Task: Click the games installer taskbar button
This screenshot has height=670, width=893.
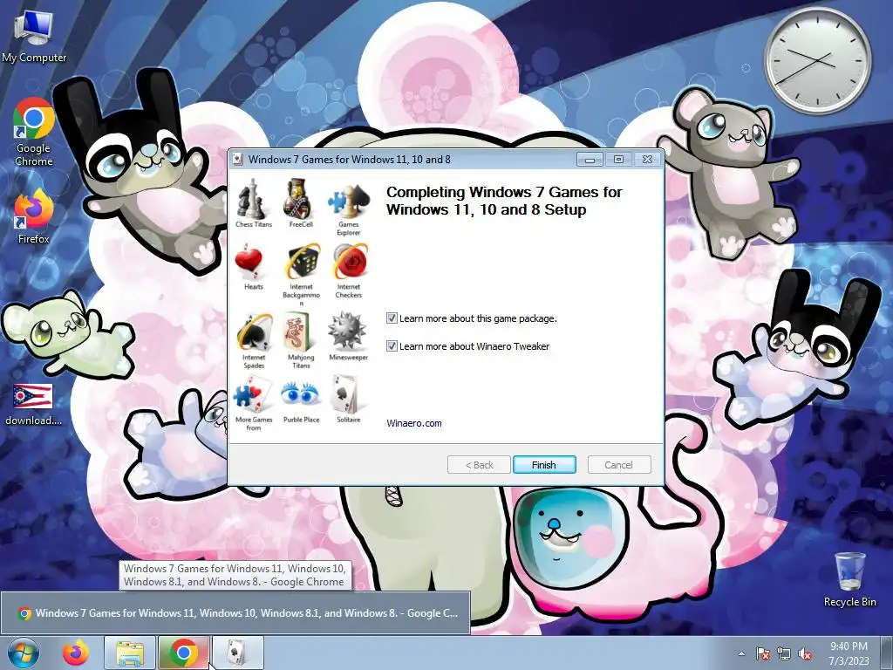Action: [237, 653]
